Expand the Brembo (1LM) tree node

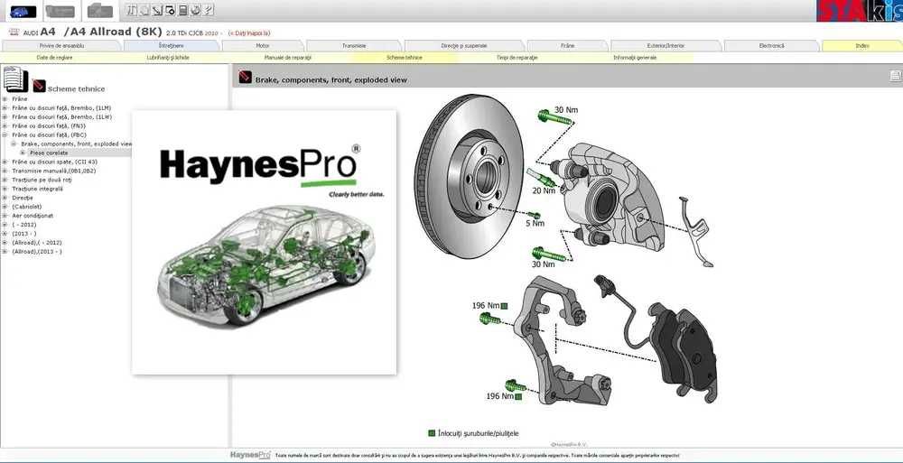pyautogui.click(x=5, y=107)
